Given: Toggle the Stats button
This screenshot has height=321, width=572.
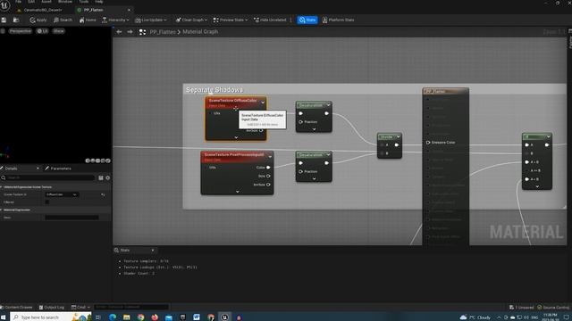Looking at the screenshot, I should (x=307, y=20).
